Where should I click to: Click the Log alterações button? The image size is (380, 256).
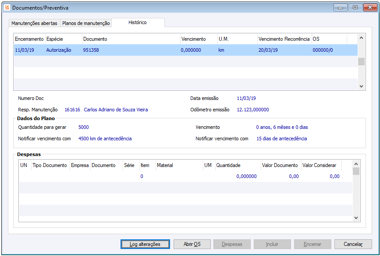tap(145, 244)
